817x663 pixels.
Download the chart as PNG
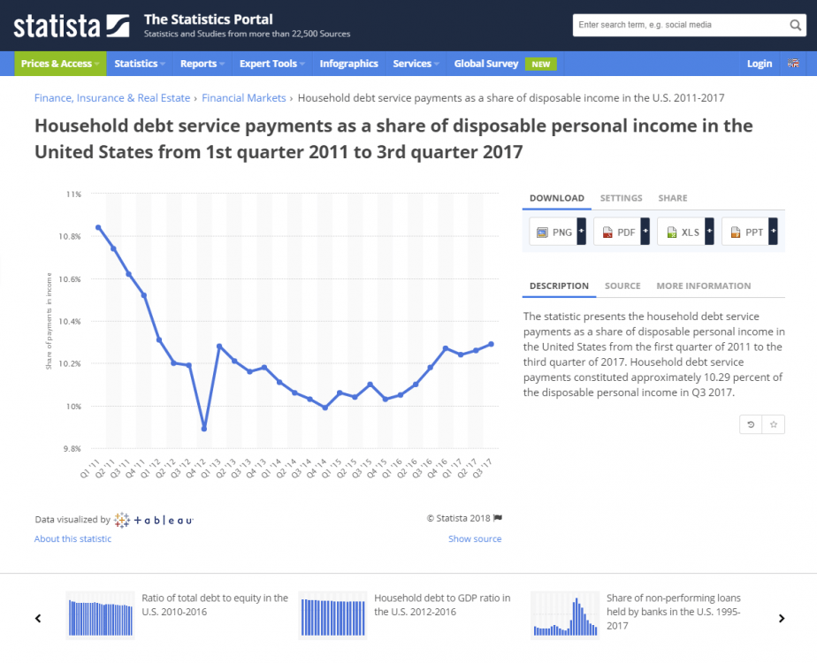pos(554,232)
